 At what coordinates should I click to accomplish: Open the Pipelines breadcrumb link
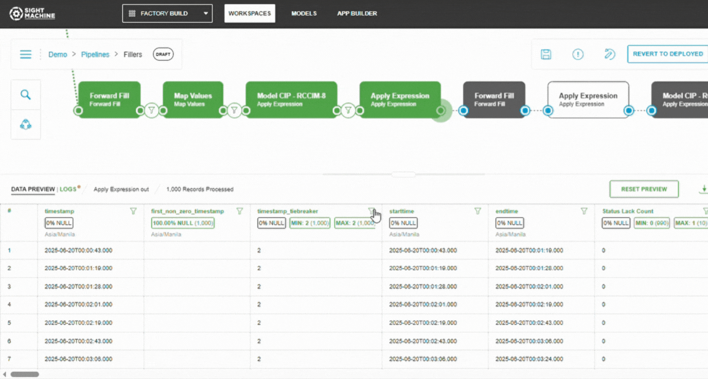point(95,55)
